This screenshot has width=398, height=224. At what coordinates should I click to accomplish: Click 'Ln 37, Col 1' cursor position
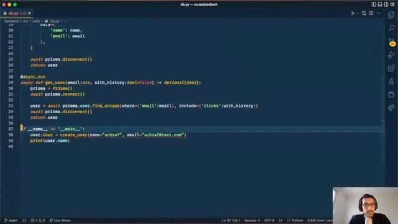231,220
